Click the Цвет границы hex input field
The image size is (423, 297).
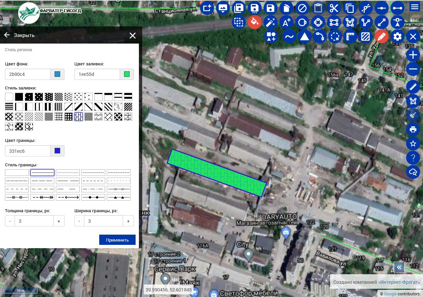28,151
